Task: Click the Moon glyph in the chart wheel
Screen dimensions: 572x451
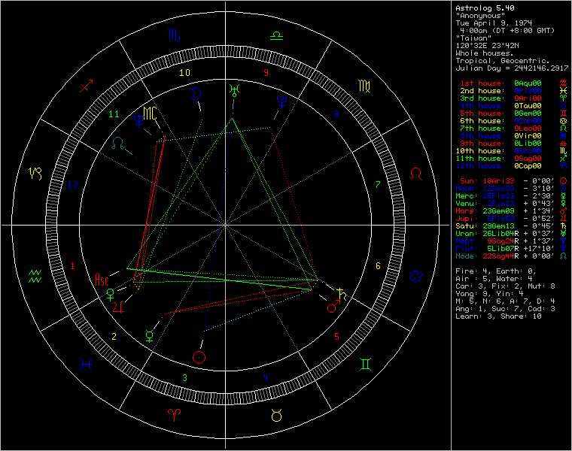Action: [x=196, y=94]
